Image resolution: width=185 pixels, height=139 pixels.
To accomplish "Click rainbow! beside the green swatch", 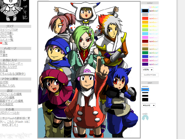I will [153, 53].
